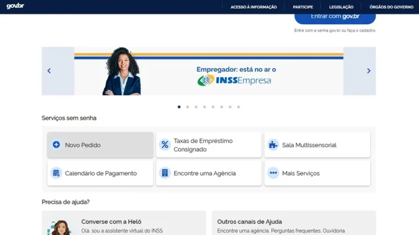Click 'Encontre uma agência, Perguntas frequentes' text
This screenshot has width=419, height=235.
point(281,231)
